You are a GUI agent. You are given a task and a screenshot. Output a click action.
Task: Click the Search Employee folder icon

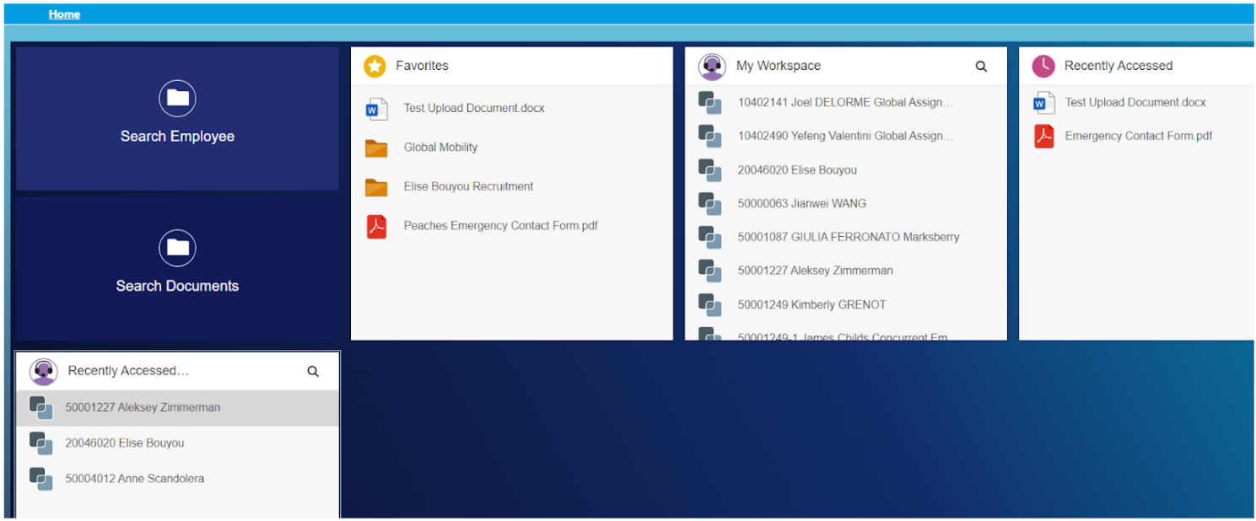[177, 99]
